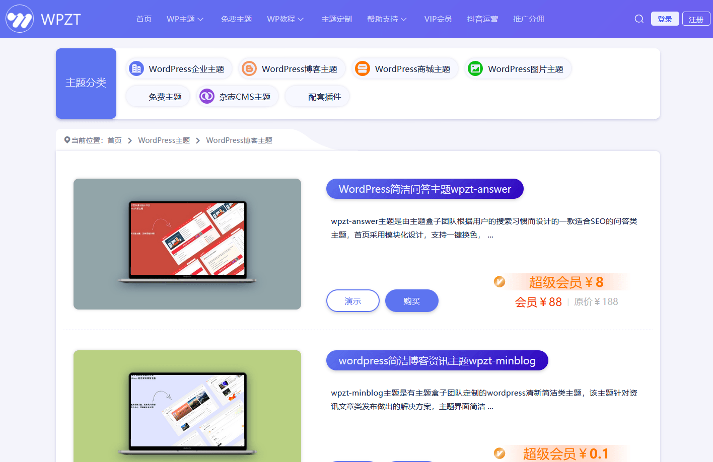Image resolution: width=713 pixels, height=462 pixels.
Task: Click the WordPress企业主题 building icon
Action: click(x=136, y=68)
